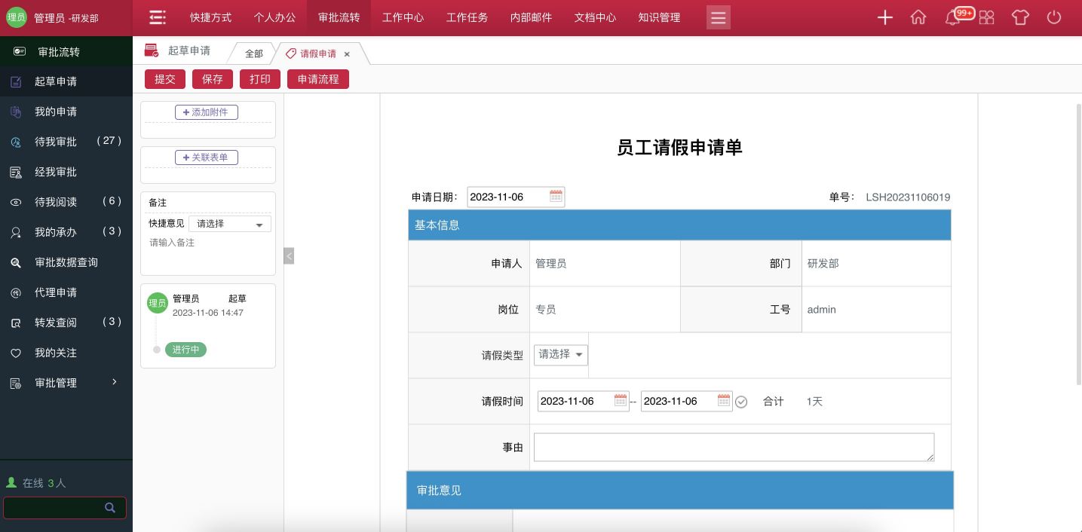
Task: Close the 请假申请 tab
Action: (347, 54)
